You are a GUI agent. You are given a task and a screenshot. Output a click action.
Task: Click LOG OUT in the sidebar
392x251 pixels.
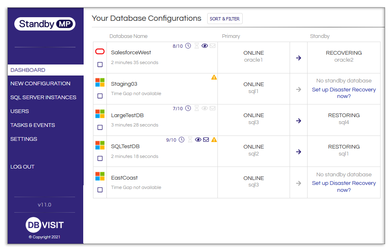pyautogui.click(x=22, y=167)
